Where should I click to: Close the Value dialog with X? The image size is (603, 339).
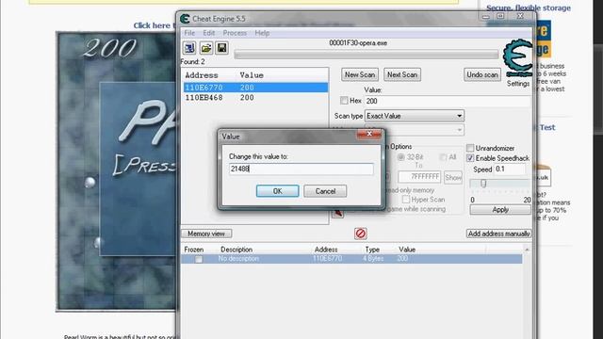tap(369, 134)
